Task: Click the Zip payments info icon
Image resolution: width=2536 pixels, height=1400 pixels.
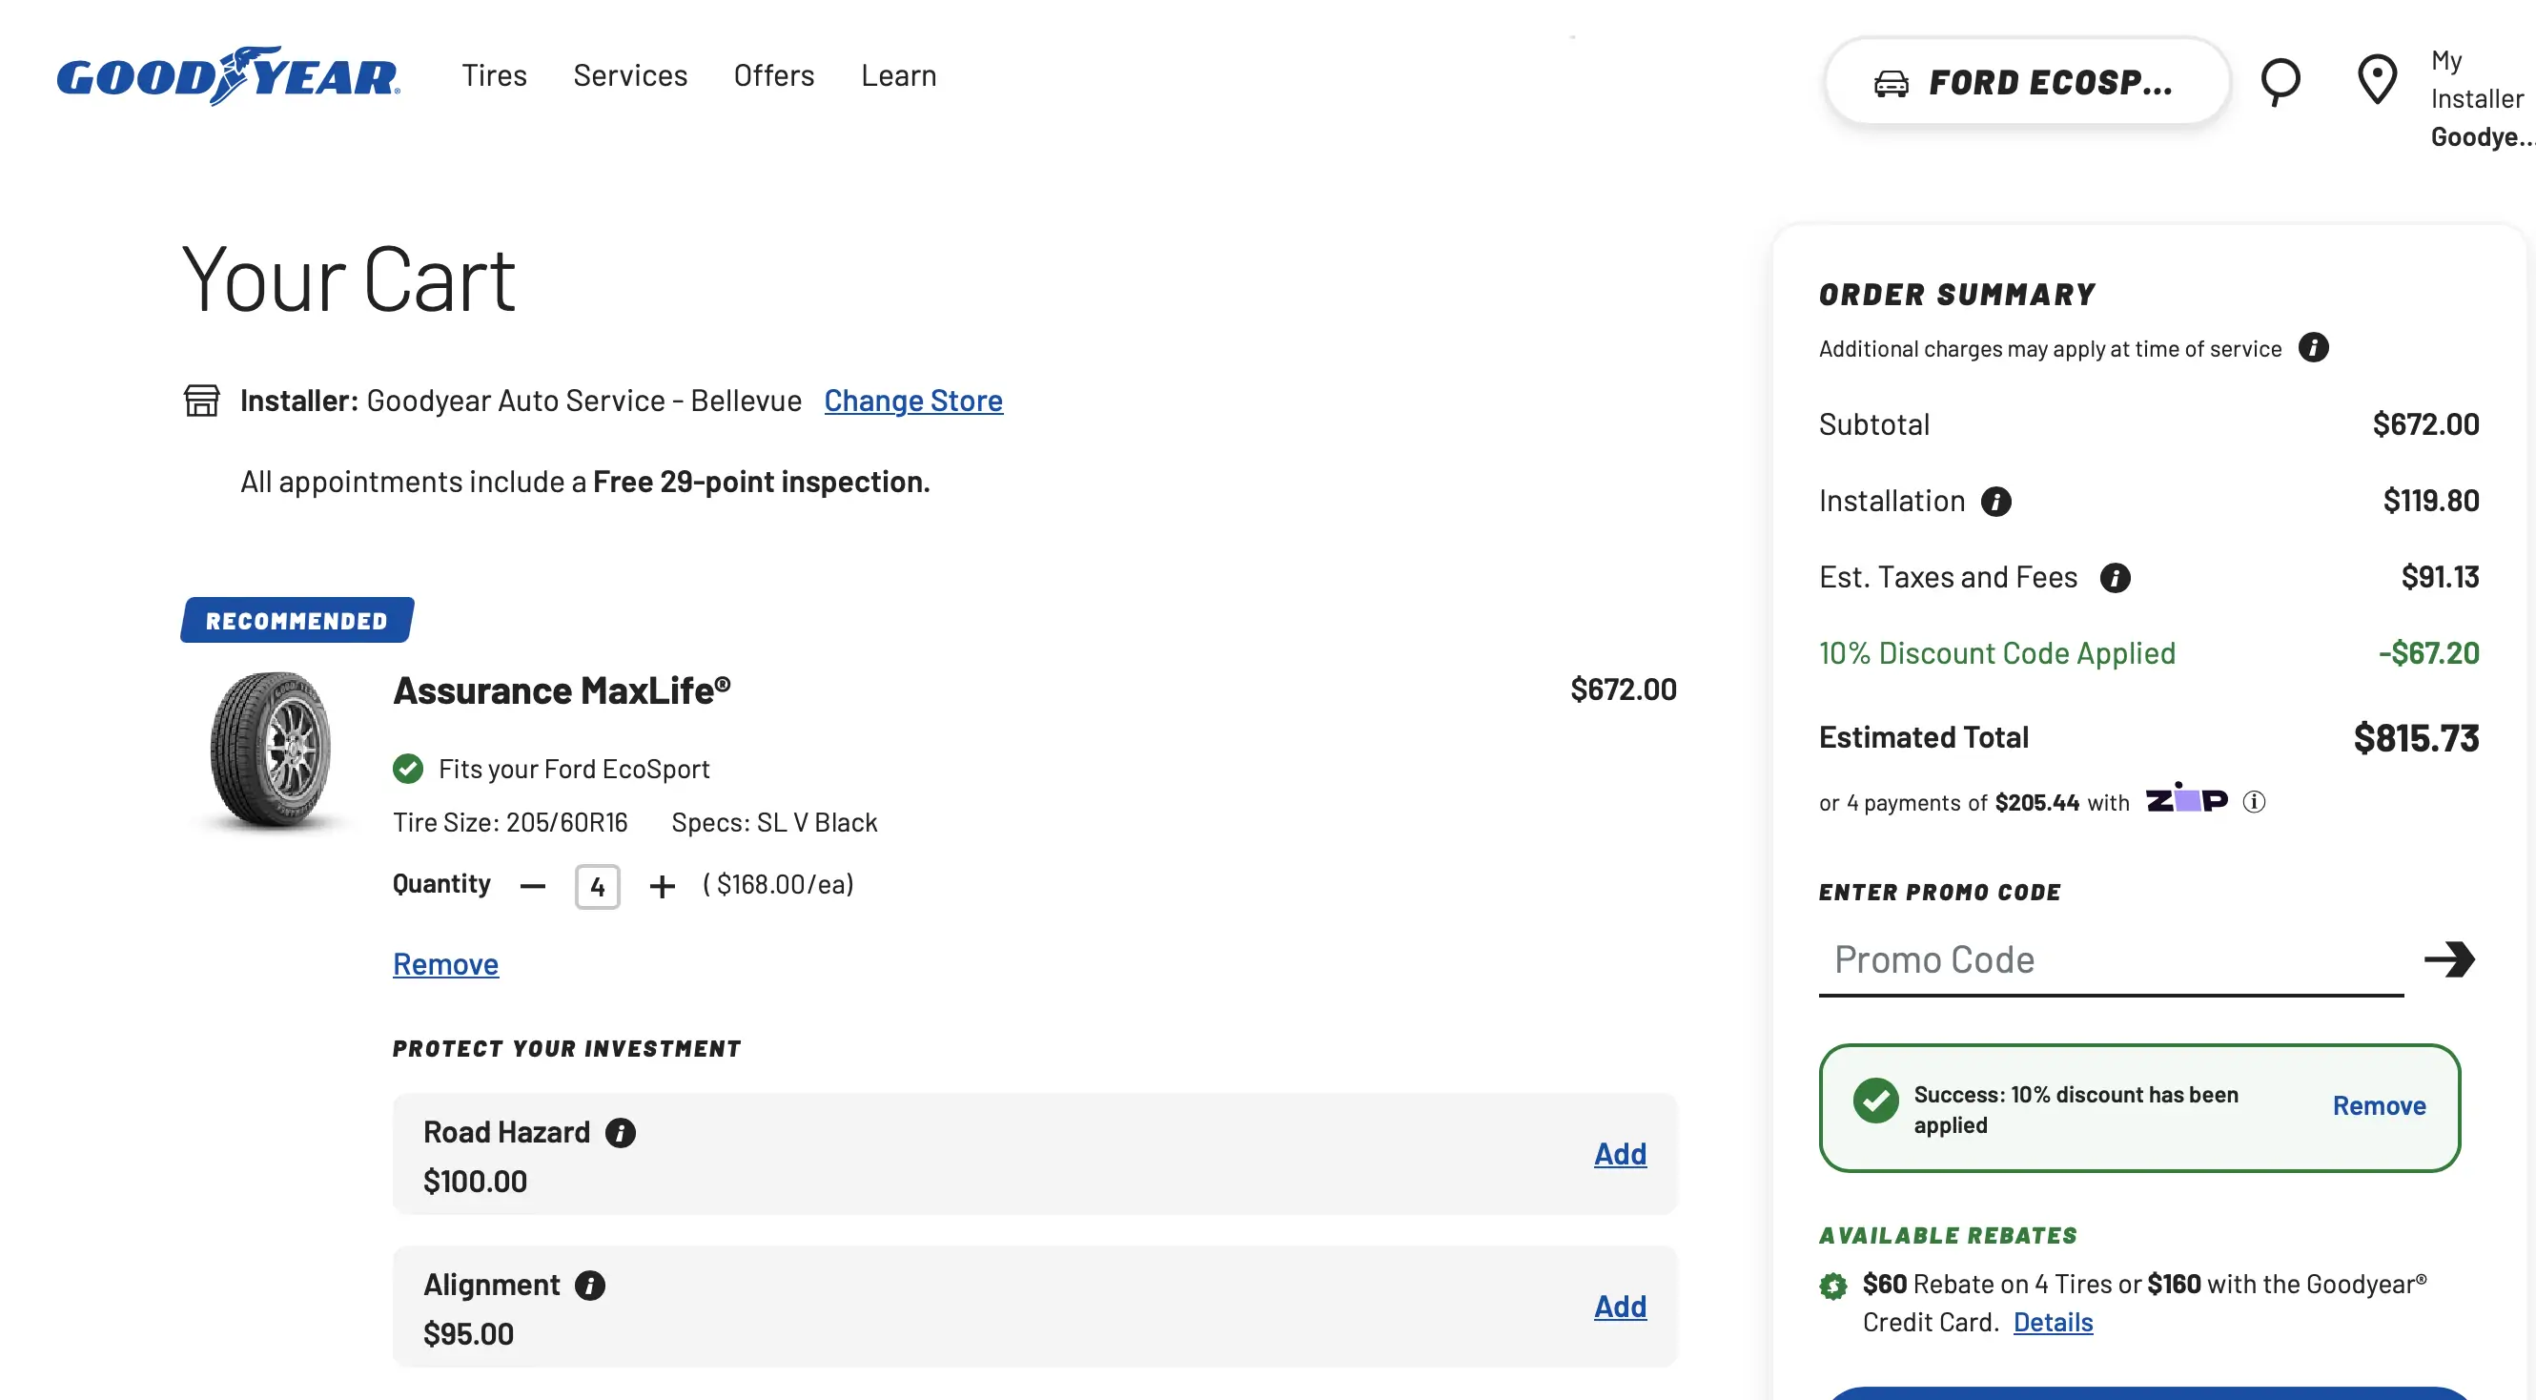Action: coord(2256,801)
